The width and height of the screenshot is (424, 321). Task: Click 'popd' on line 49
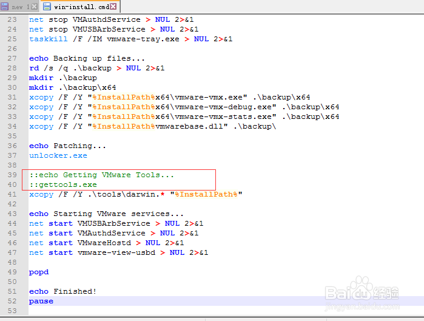coord(39,272)
